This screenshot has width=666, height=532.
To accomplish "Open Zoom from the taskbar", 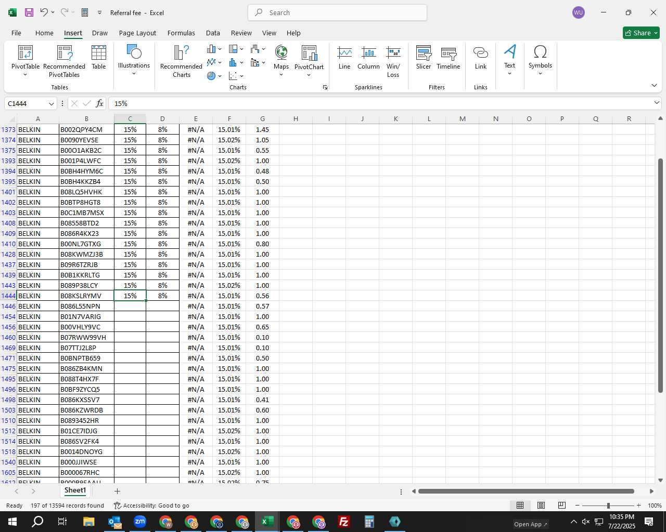I will click(x=140, y=522).
